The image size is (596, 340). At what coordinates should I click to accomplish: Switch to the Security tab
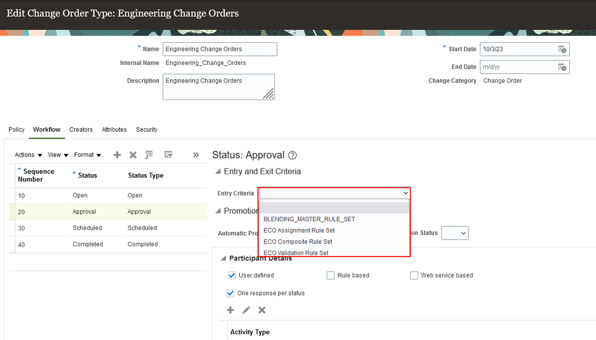tap(146, 129)
